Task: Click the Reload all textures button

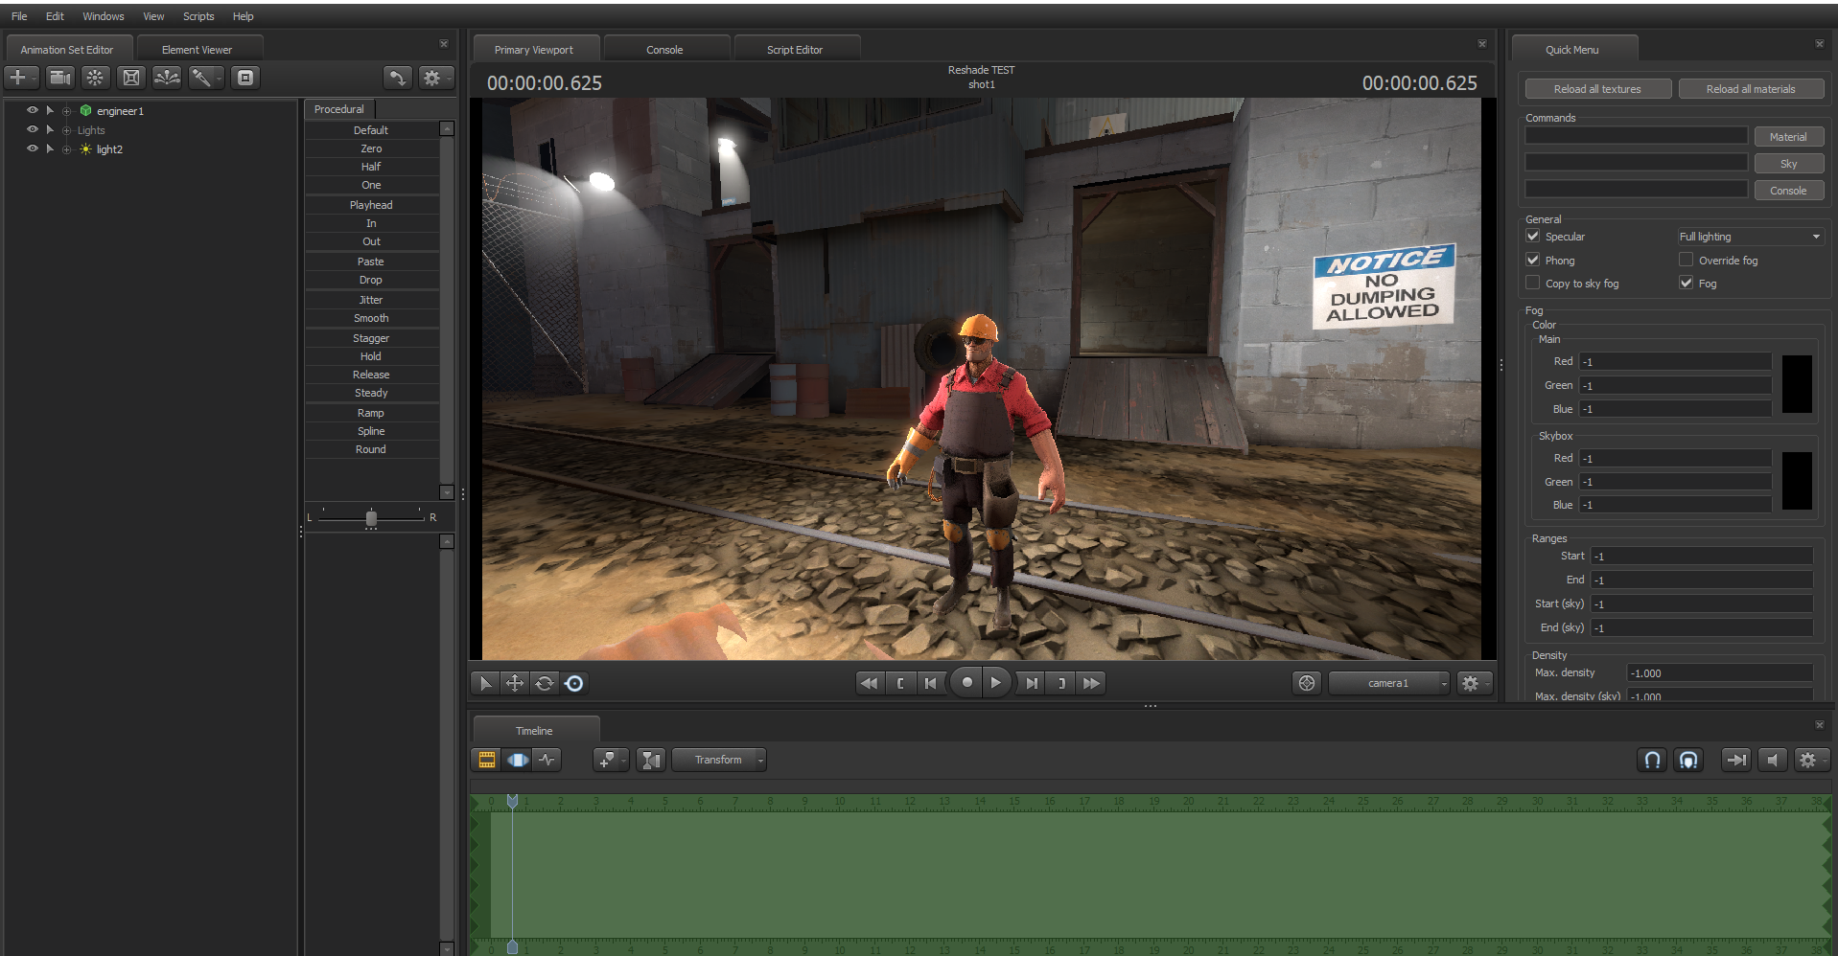Action: tap(1597, 89)
